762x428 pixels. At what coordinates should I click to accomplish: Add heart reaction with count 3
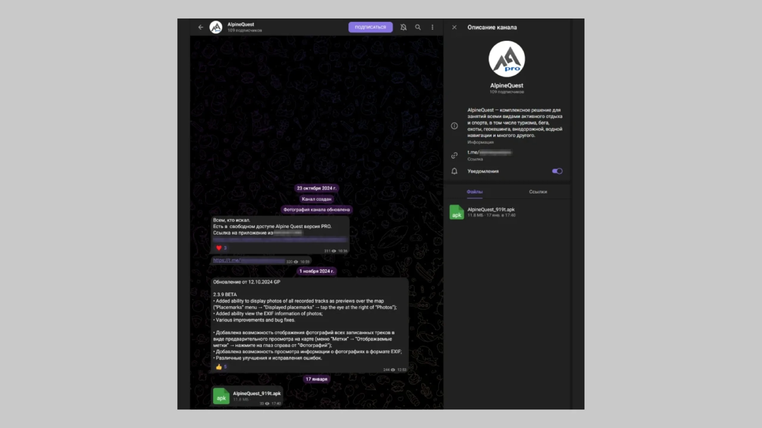221,248
